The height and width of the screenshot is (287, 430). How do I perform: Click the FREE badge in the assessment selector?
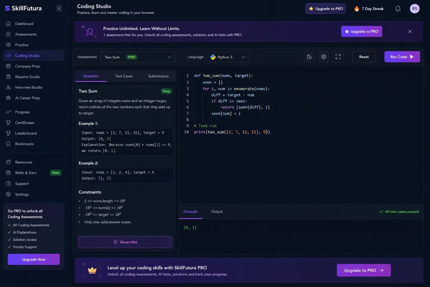pos(132,57)
